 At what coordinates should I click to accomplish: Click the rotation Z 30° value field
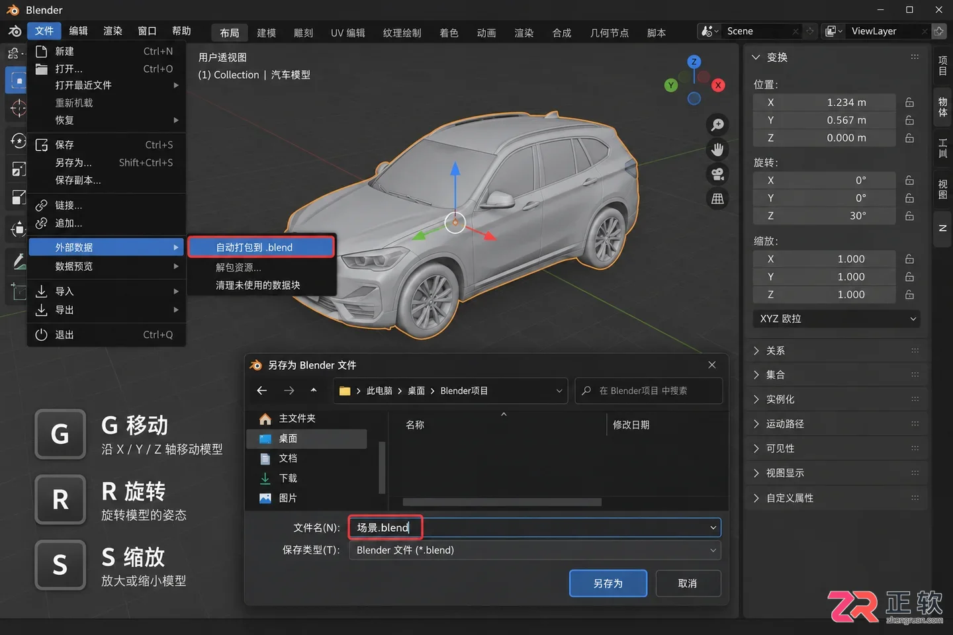click(825, 216)
